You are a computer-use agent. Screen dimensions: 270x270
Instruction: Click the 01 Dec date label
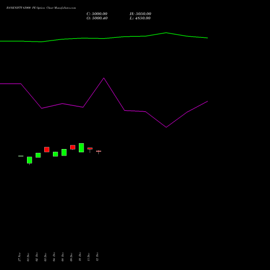(28, 257)
